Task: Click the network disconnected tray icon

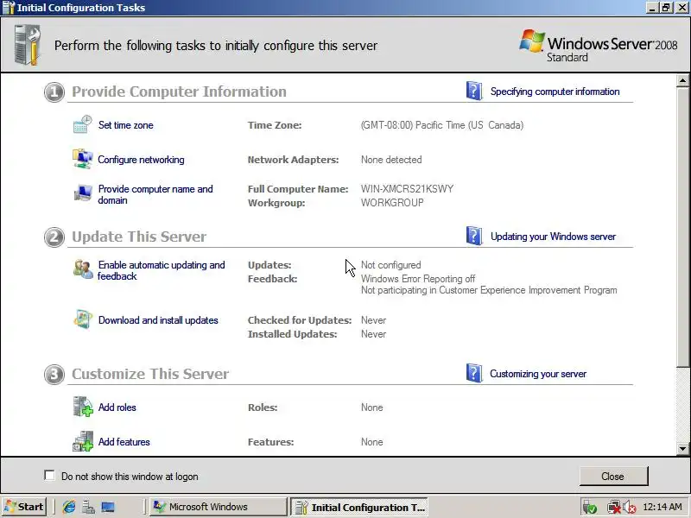Action: 613,508
